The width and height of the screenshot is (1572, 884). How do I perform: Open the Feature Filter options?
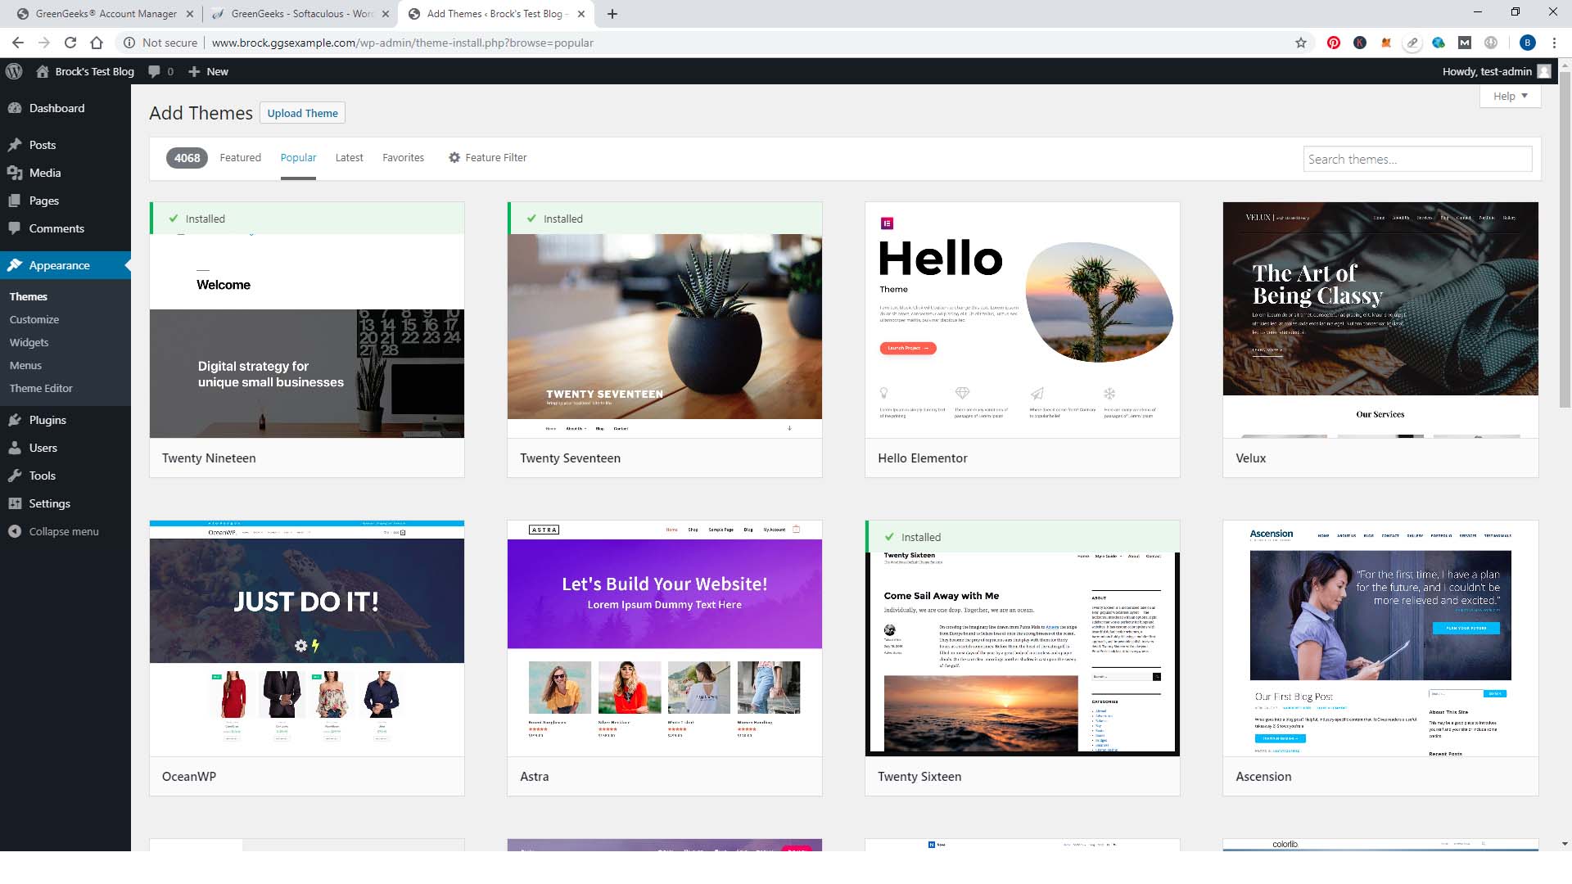click(x=487, y=157)
